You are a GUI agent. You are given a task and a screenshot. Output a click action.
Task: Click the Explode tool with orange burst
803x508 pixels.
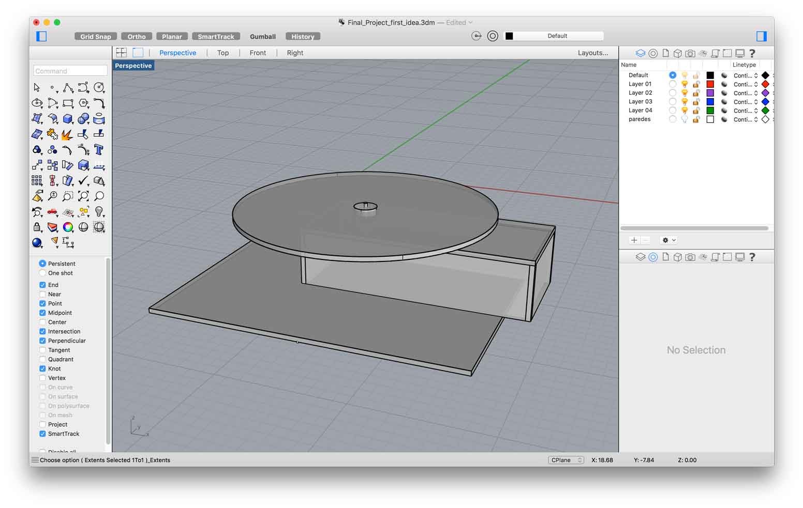tap(68, 134)
